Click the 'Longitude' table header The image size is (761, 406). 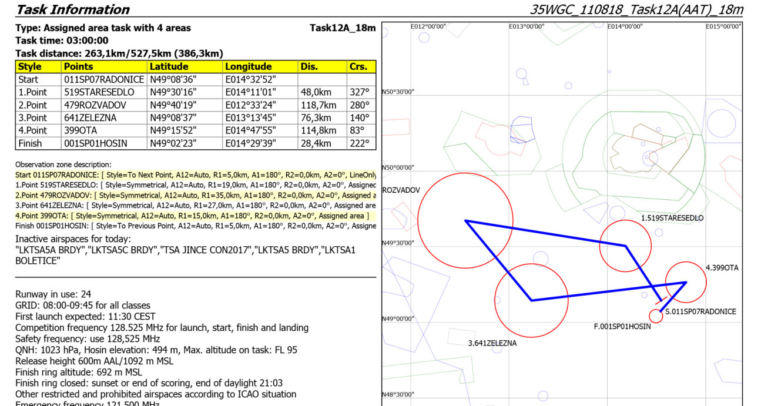coord(249,66)
